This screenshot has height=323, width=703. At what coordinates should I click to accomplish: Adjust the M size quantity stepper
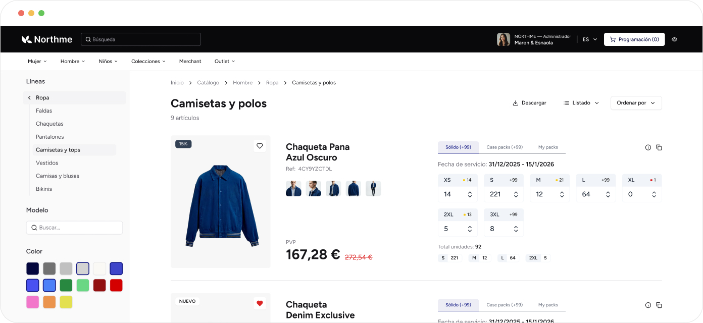pyautogui.click(x=562, y=194)
